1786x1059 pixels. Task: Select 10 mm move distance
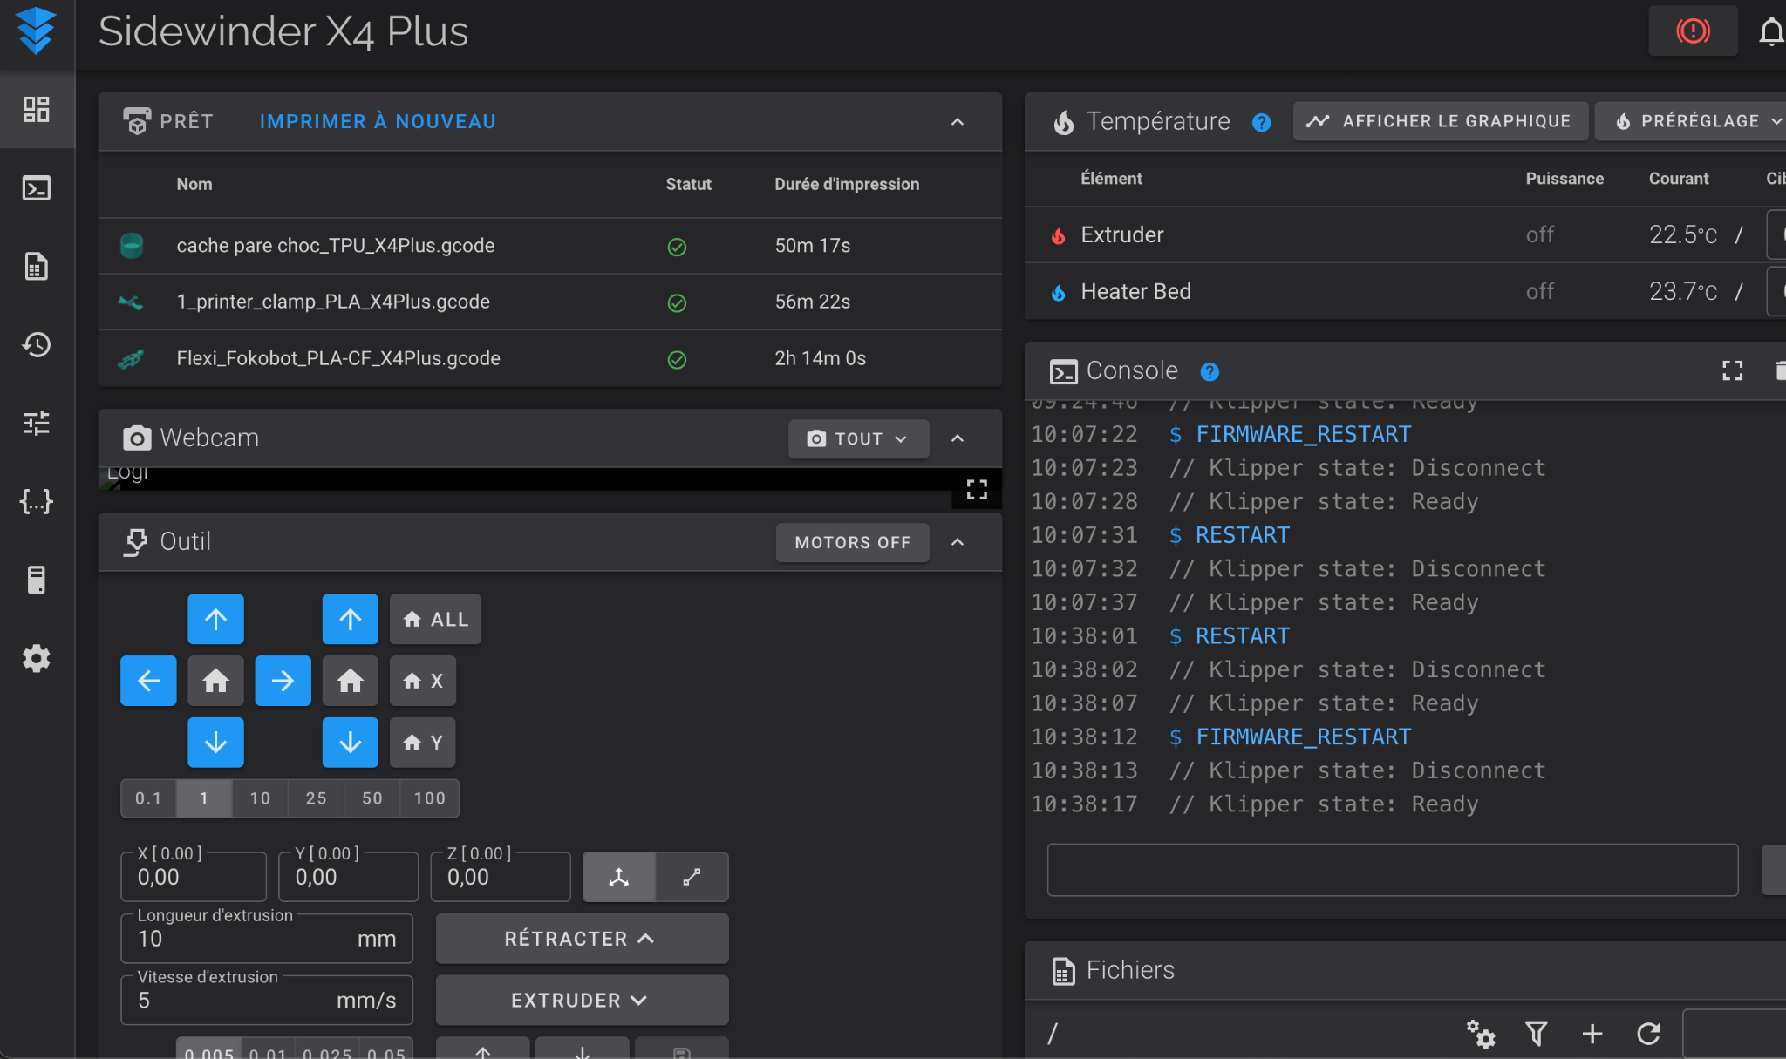point(260,798)
